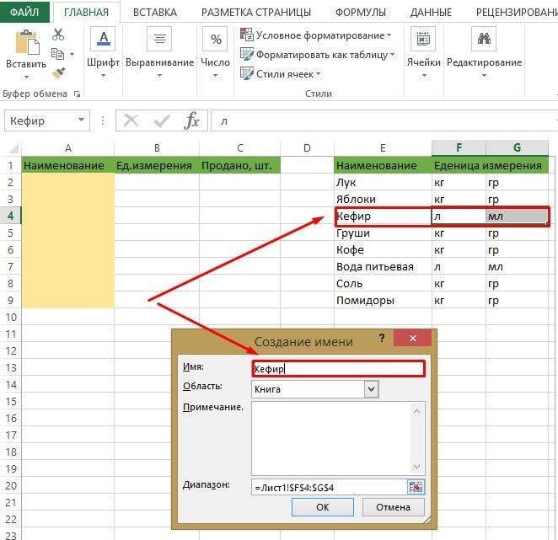The width and height of the screenshot is (558, 540).
Task: Open the Редактирование binoculars icon
Action: click(484, 39)
